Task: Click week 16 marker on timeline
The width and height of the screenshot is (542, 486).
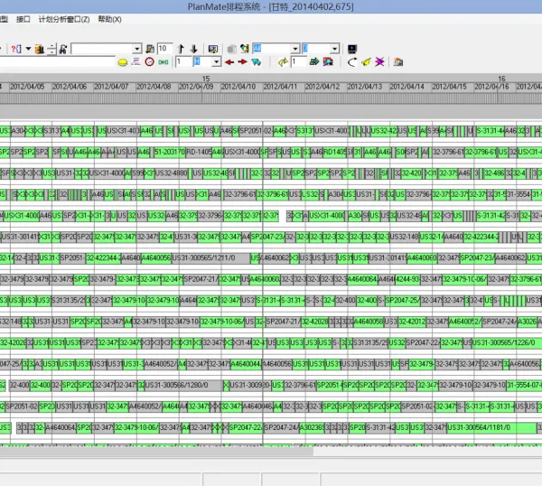Action: [501, 79]
